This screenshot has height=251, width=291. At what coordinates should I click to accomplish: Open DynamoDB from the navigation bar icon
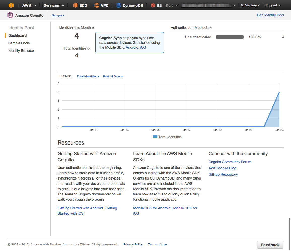tap(118, 5)
